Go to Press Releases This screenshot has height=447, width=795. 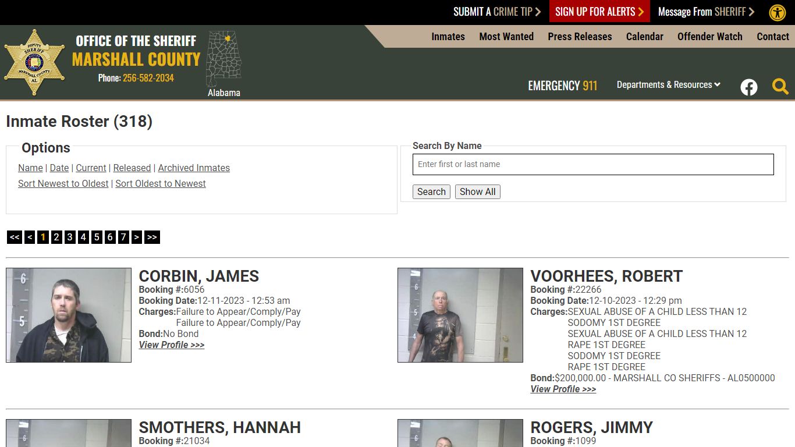580,36
